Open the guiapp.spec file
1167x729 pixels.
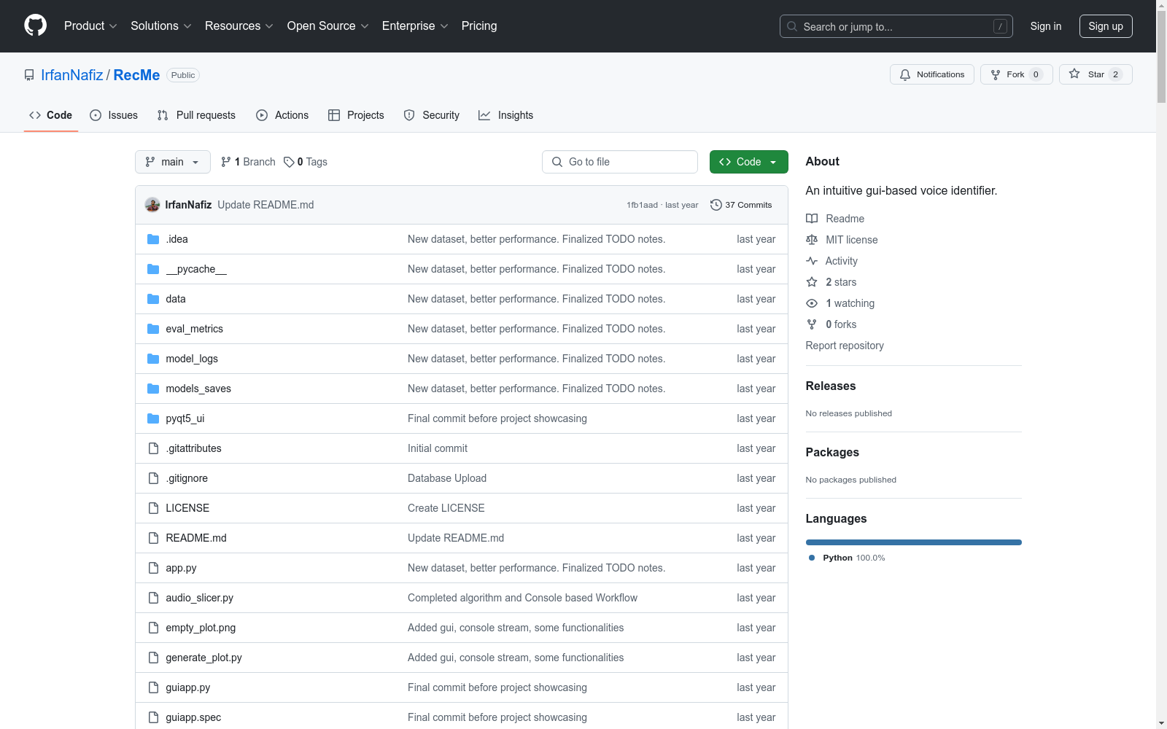(193, 717)
